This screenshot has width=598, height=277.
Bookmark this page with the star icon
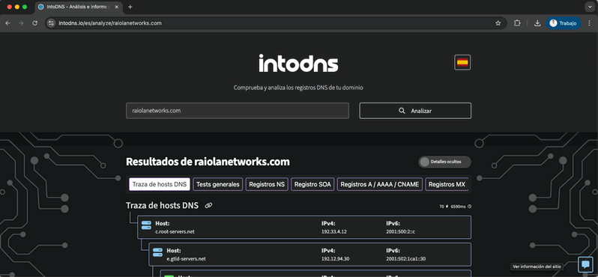click(498, 23)
